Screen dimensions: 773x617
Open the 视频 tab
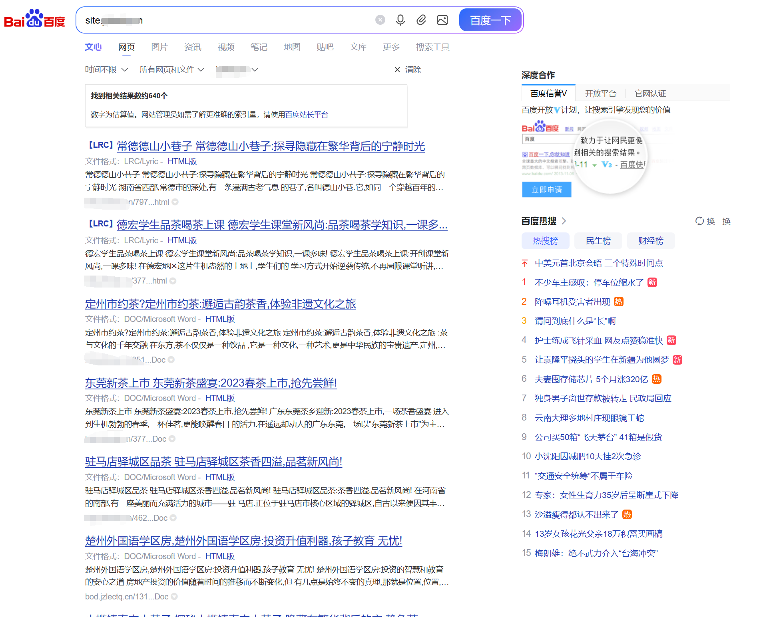click(226, 47)
